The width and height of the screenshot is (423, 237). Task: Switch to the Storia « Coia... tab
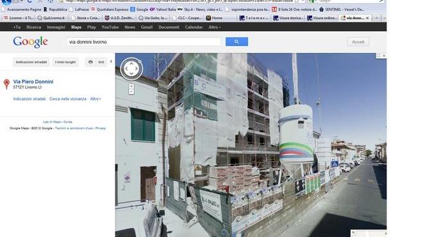(85, 18)
